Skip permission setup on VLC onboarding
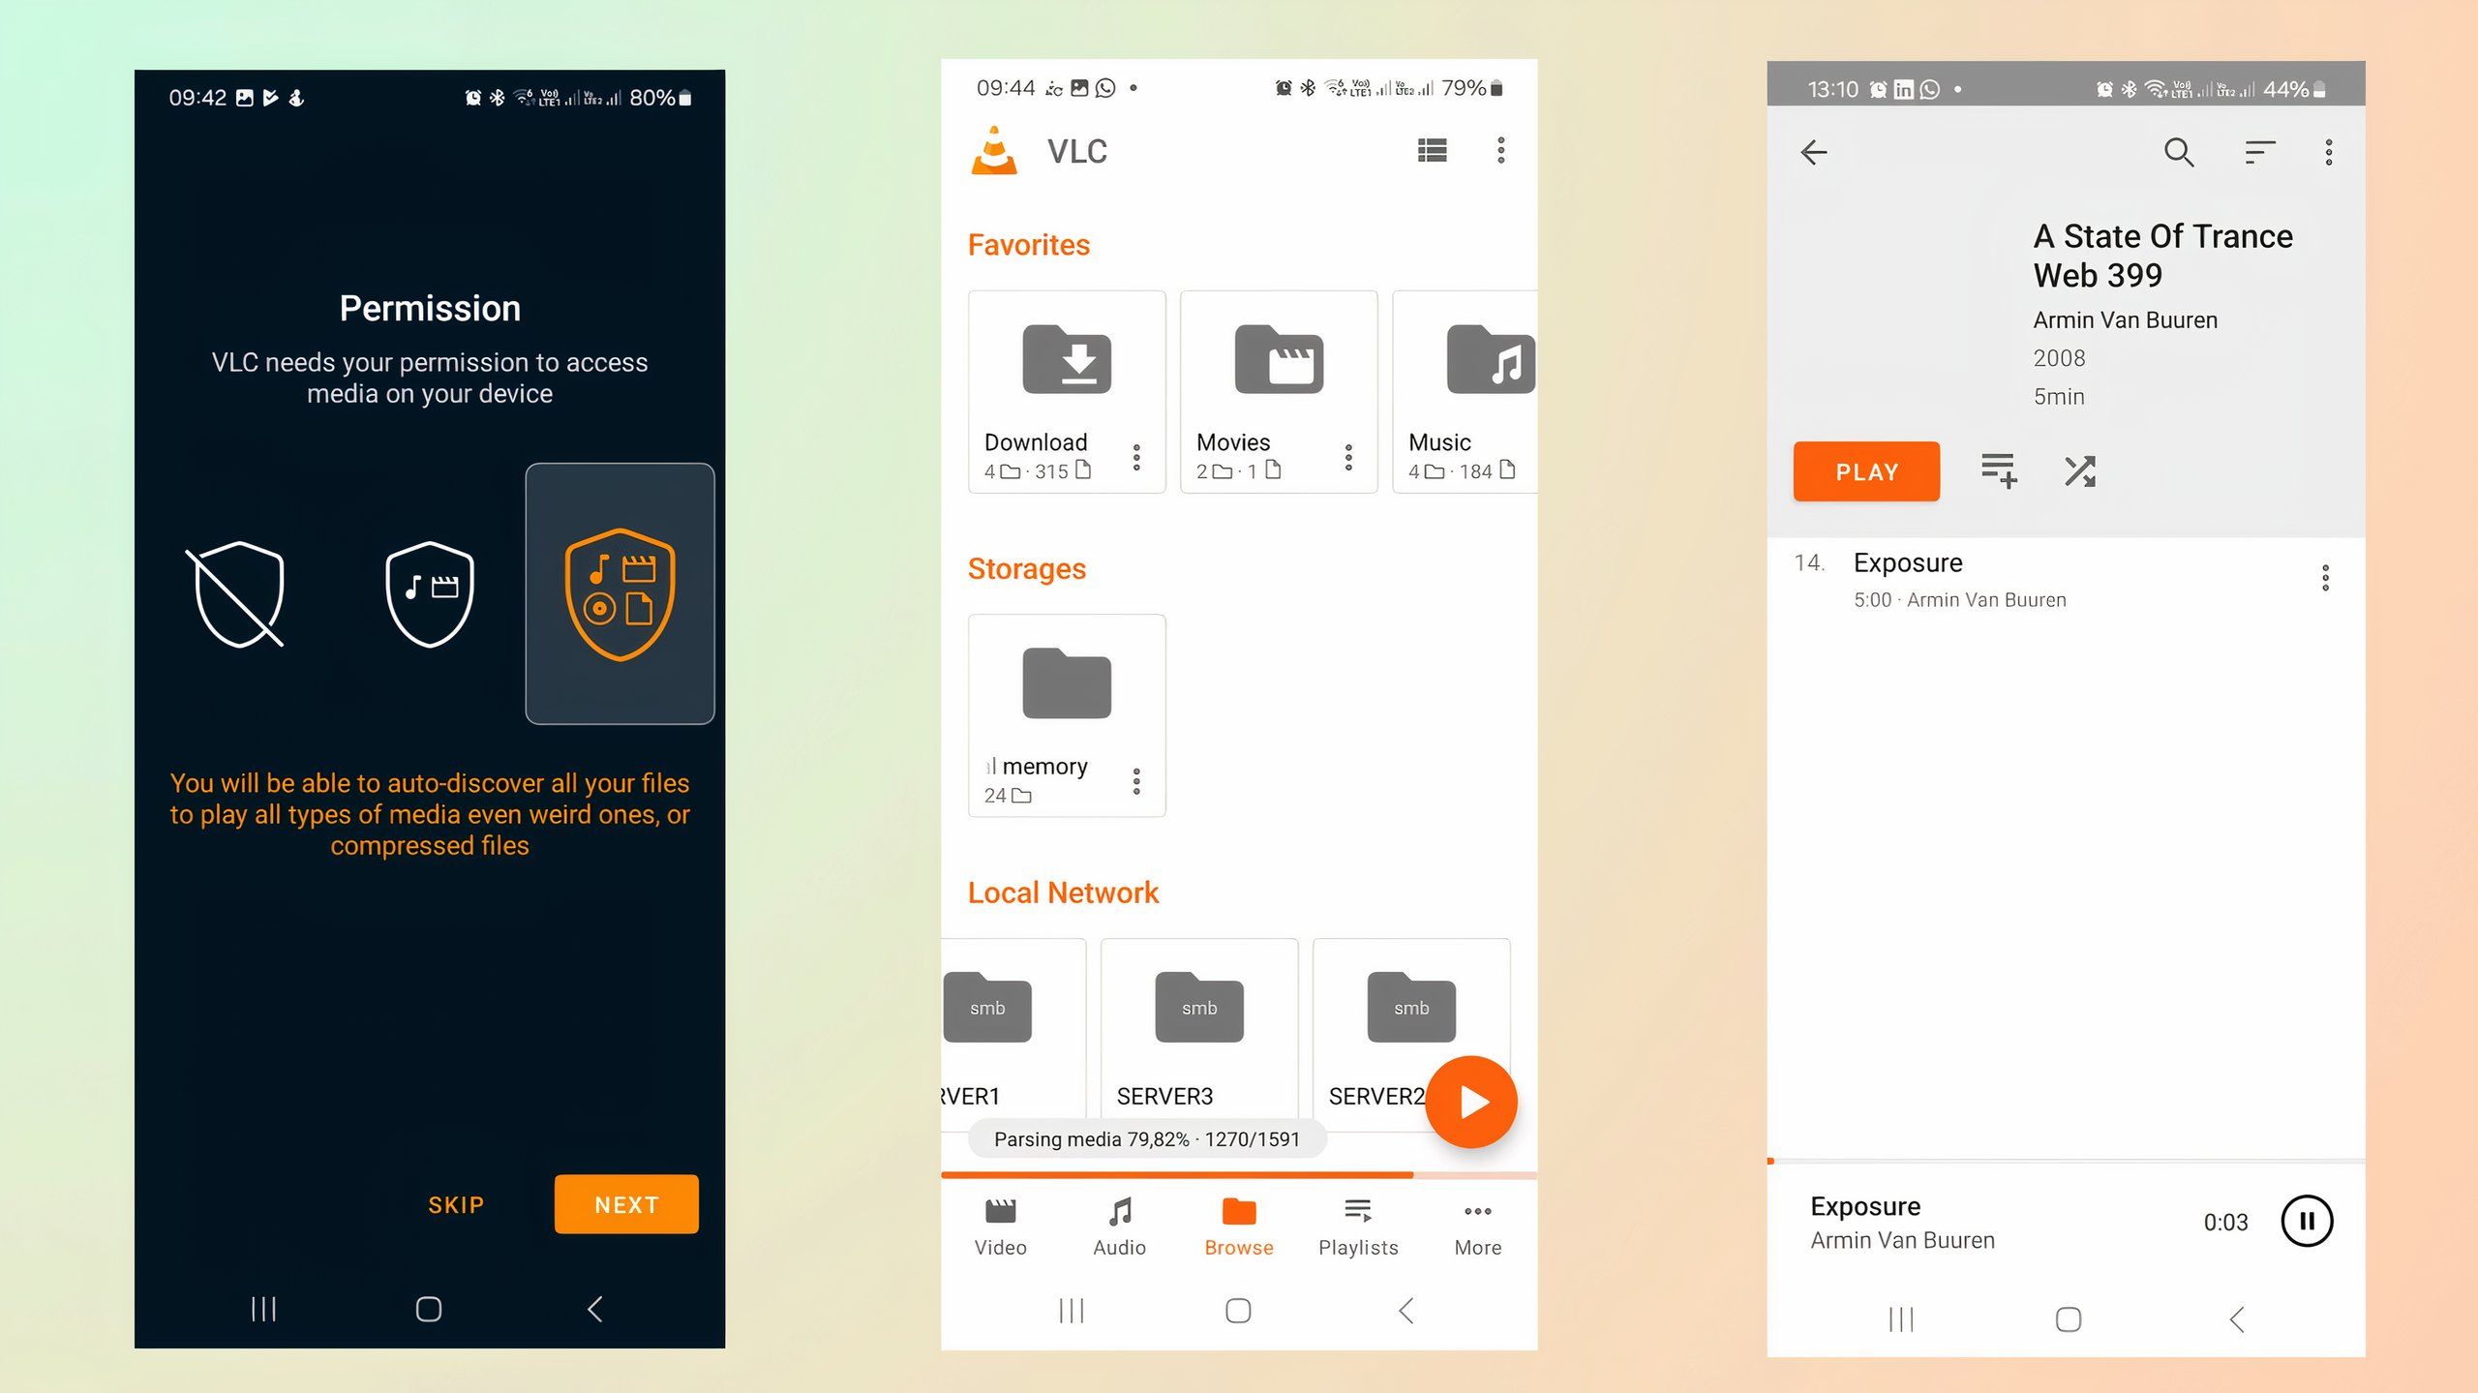 (454, 1202)
